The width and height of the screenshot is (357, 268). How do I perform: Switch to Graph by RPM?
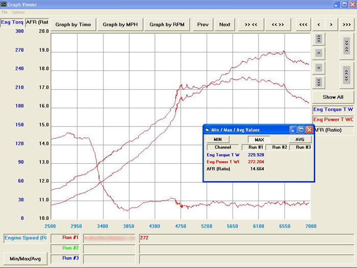coord(167,25)
